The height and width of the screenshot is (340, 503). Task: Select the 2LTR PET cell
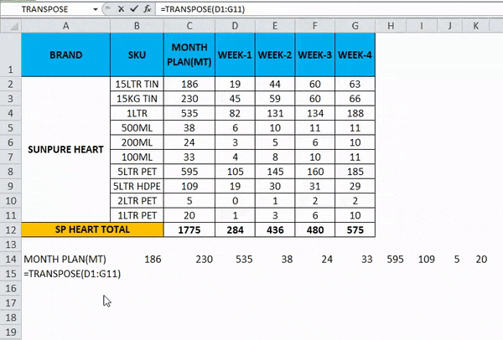[137, 201]
